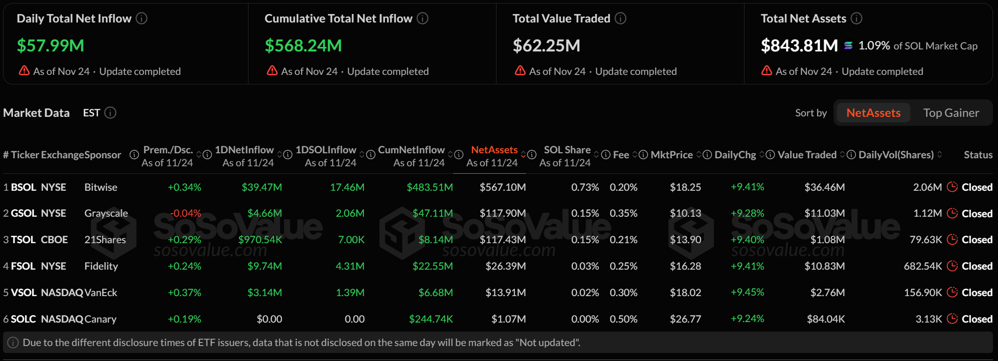Click the $36.46M value traded cell
998x361 pixels.
point(824,187)
